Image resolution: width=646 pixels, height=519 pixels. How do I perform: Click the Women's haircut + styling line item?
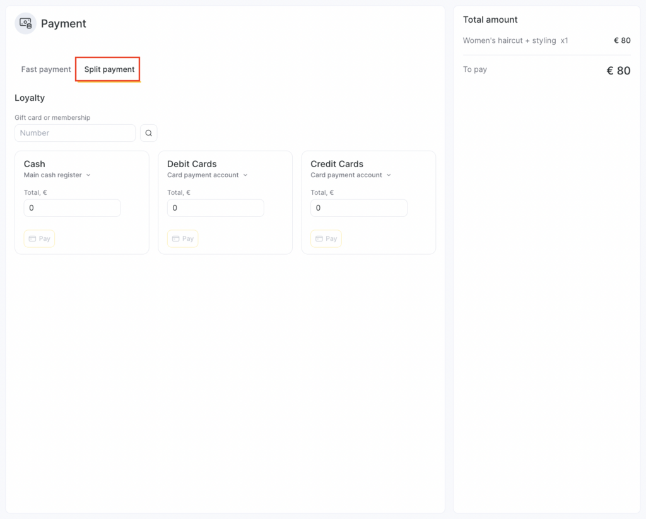(515, 40)
